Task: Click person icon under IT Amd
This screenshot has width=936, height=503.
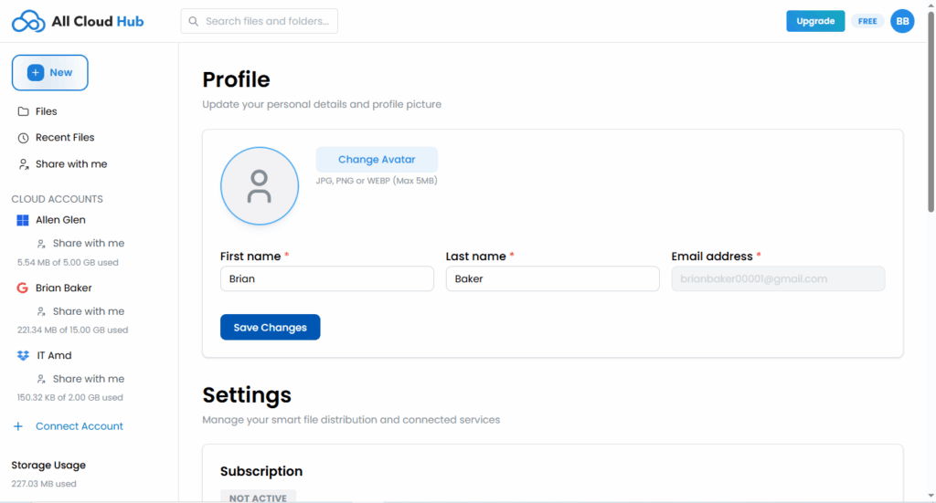Action: point(41,379)
